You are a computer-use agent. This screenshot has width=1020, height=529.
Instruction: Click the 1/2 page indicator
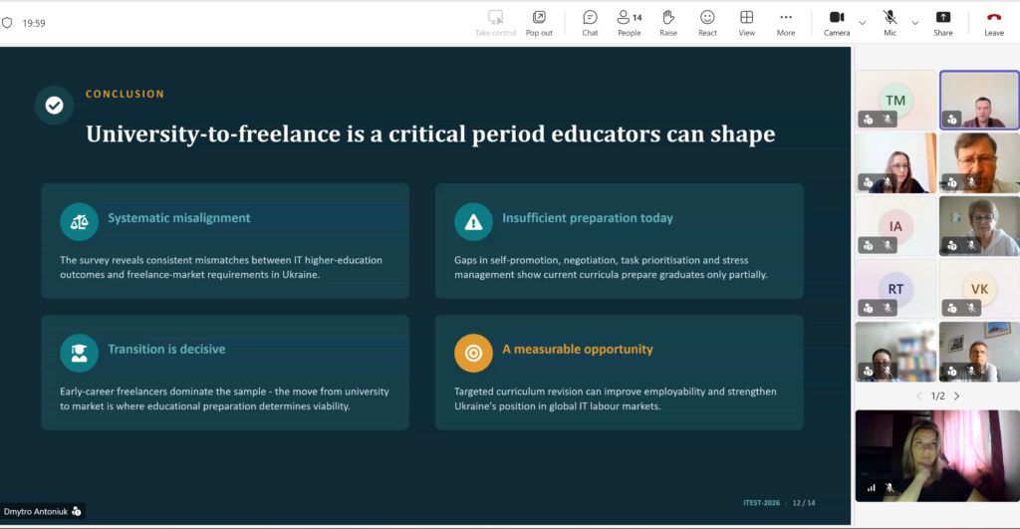(x=937, y=396)
